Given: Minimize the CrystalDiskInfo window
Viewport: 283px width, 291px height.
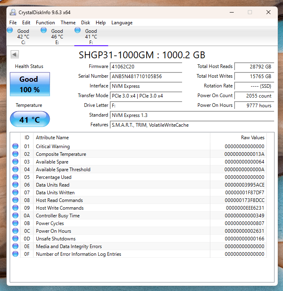Looking at the screenshot, I should pos(232,12).
